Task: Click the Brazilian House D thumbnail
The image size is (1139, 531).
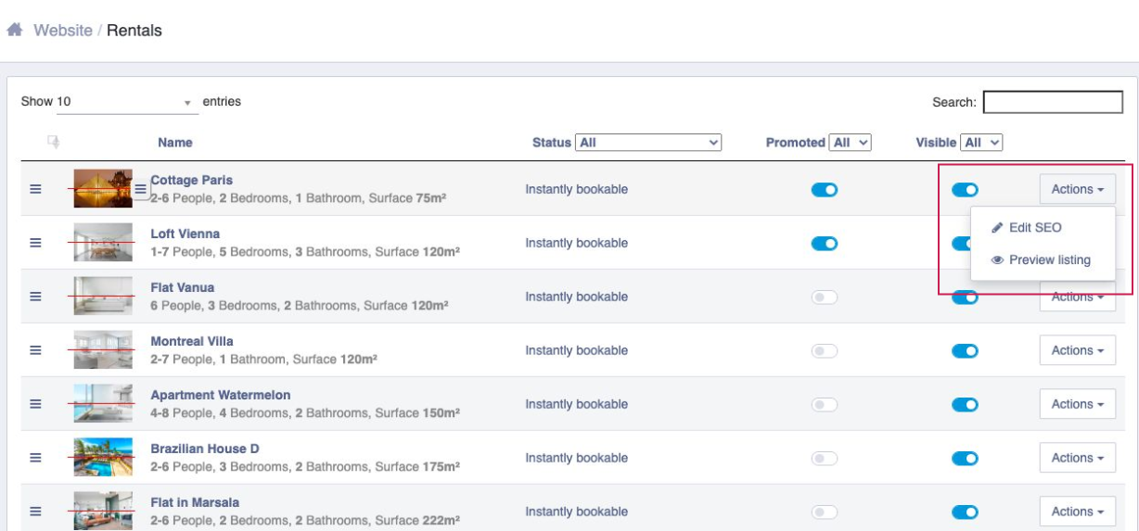Action: pyautogui.click(x=103, y=458)
